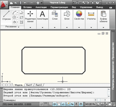Viewport: 116px width, 107px height.
Task: Open the AutoCAD application menu button
Action: (4, 4)
